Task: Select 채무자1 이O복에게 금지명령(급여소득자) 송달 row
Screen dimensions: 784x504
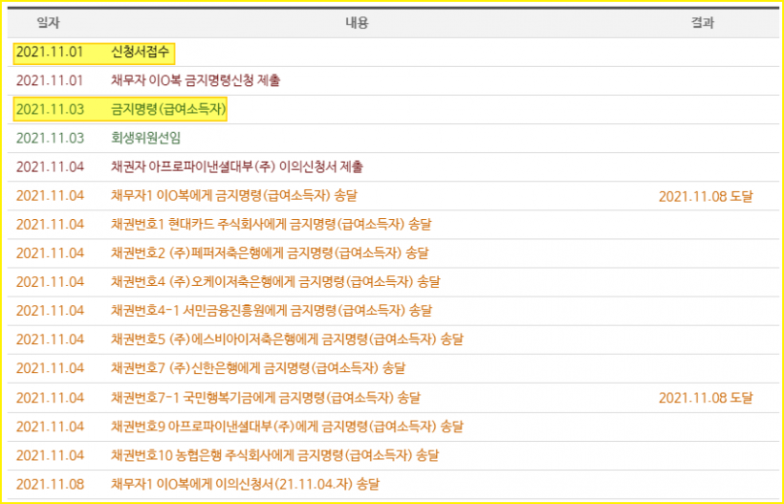Action: (x=392, y=195)
